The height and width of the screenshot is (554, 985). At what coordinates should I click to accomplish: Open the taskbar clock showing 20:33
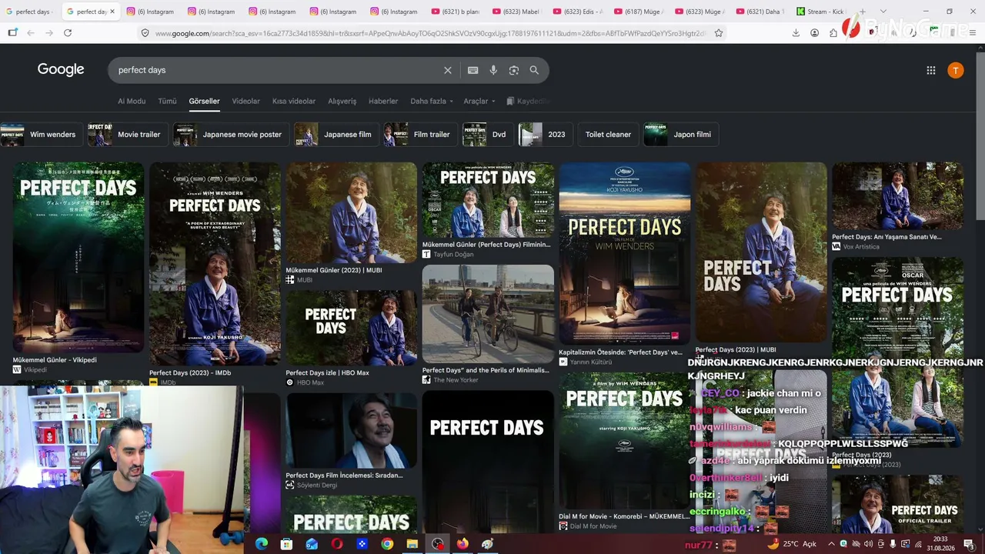[x=940, y=544]
